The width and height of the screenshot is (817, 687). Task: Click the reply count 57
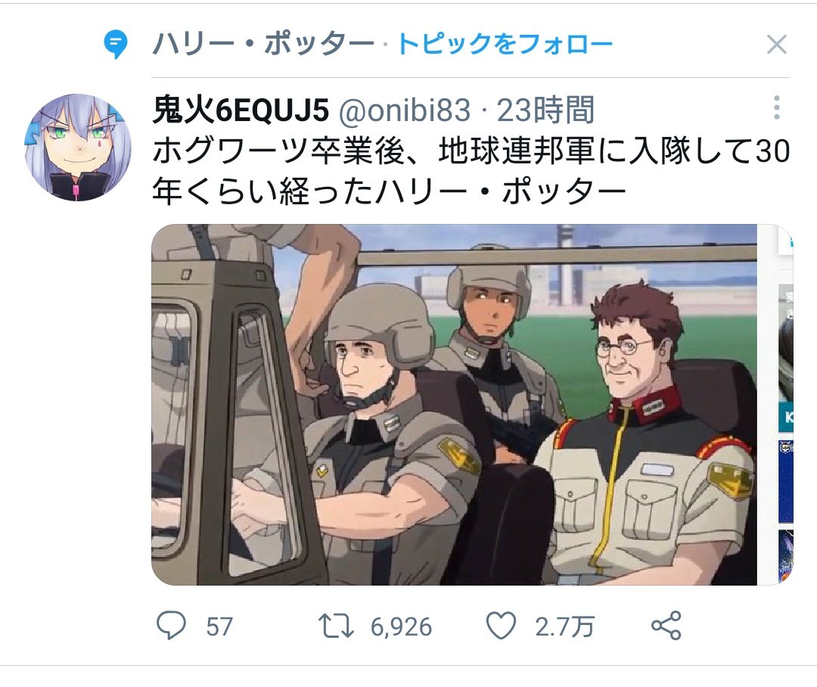pos(219,626)
